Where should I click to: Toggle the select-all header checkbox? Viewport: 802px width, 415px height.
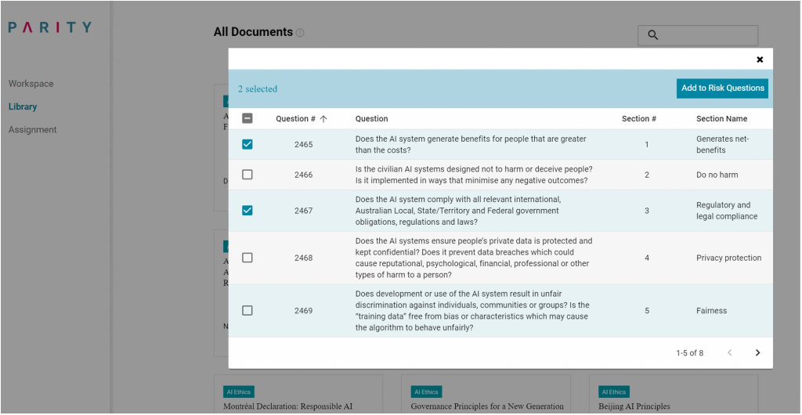coord(247,119)
